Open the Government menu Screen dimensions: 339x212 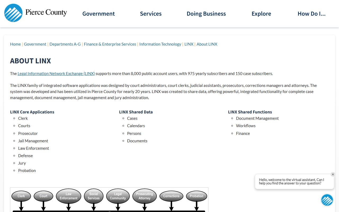pos(99,14)
